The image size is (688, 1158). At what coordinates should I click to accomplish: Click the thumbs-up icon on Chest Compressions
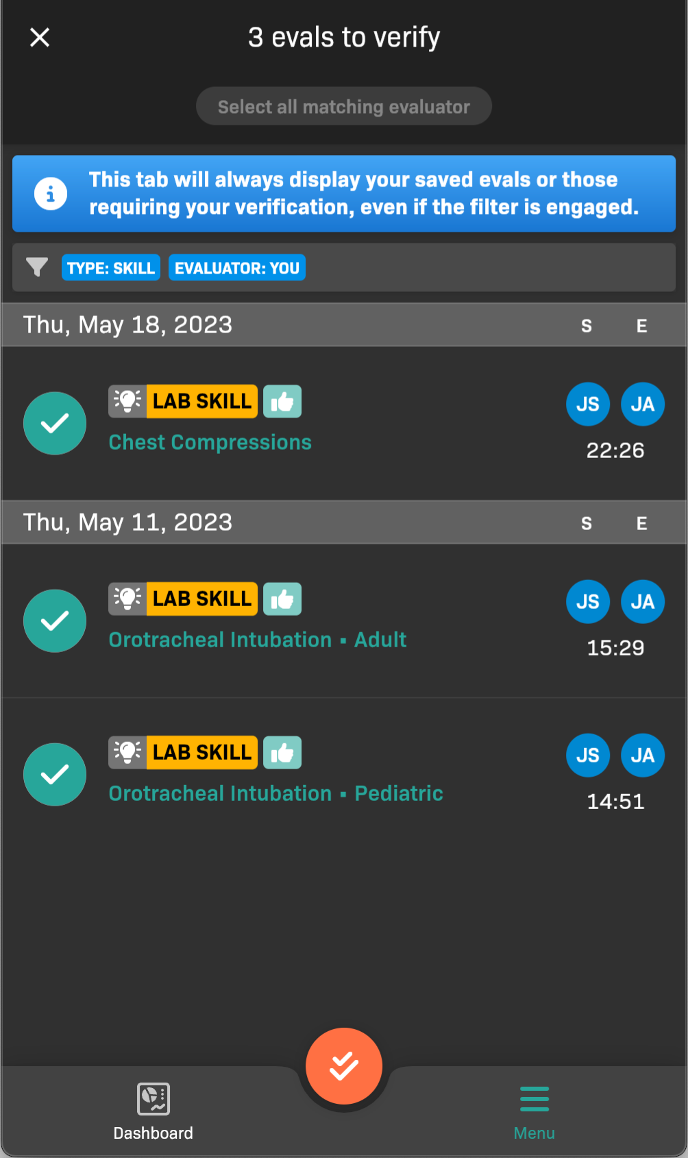coord(282,402)
